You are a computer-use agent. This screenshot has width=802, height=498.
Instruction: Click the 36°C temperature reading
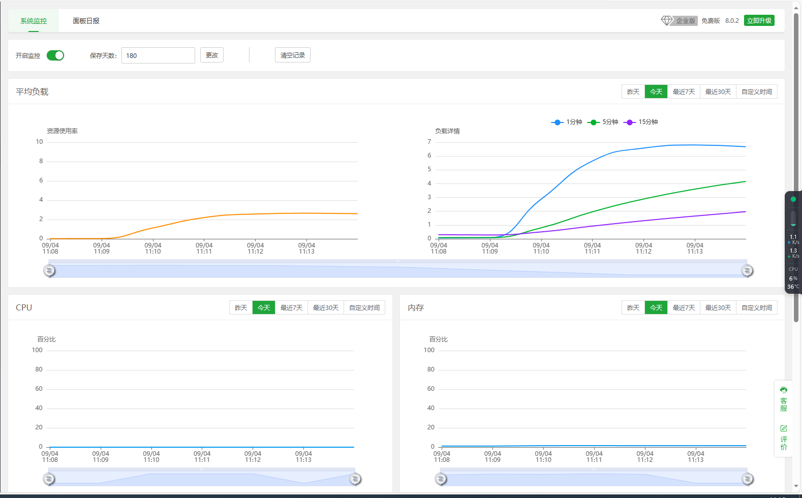(793, 287)
